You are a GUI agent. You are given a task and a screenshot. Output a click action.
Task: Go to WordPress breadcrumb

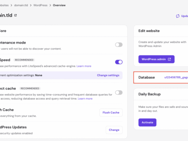click(40, 5)
